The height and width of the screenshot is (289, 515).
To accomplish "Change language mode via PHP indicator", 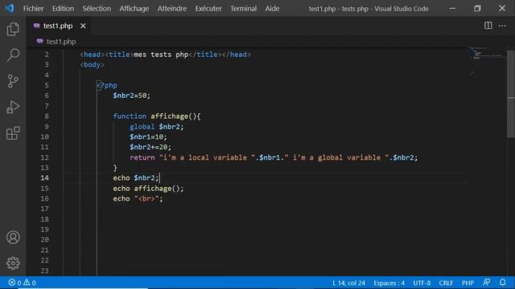I will tap(468, 283).
